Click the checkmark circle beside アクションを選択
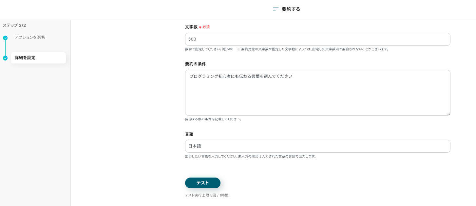The height and width of the screenshot is (206, 476). [x=5, y=38]
